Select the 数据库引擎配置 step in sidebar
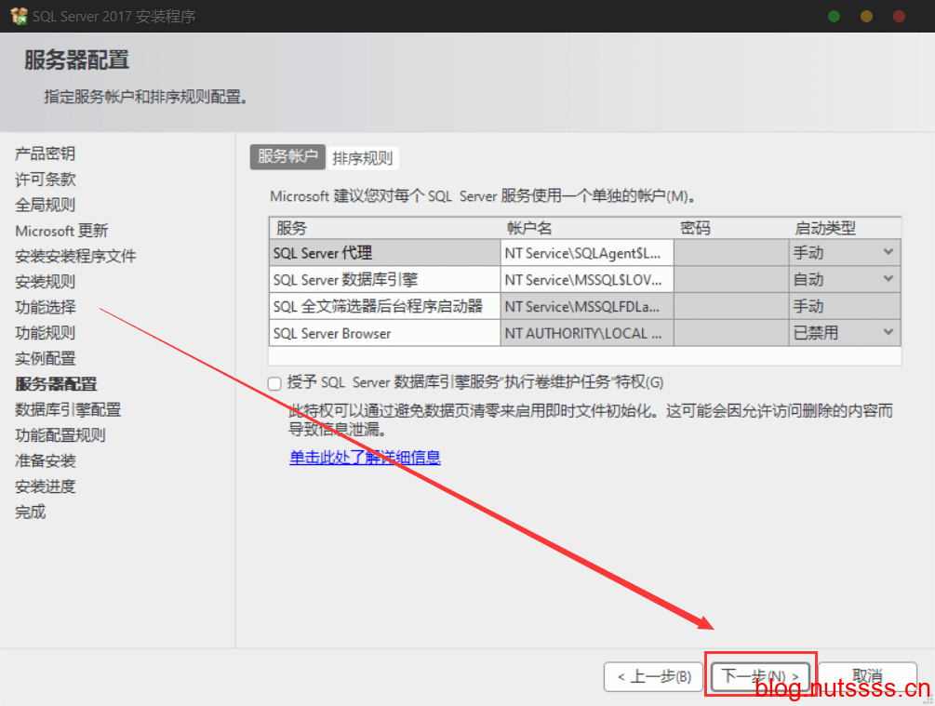The image size is (935, 706). (68, 409)
